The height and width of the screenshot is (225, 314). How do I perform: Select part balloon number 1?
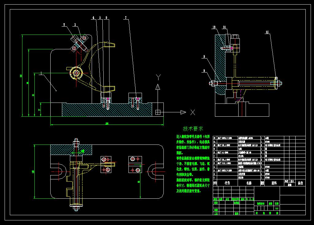click(41, 73)
